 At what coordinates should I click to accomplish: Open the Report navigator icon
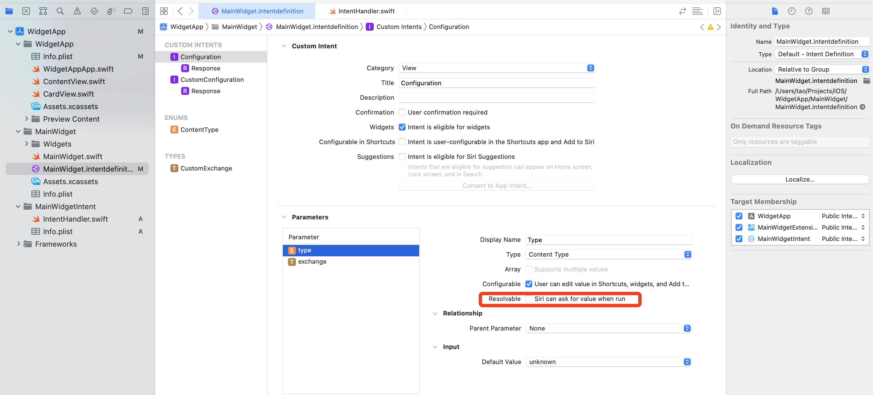tap(145, 11)
